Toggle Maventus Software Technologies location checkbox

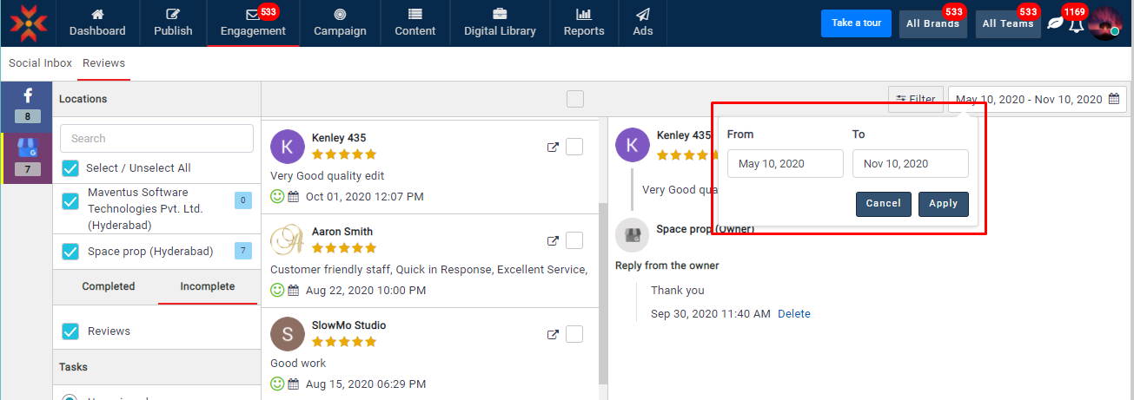[70, 201]
